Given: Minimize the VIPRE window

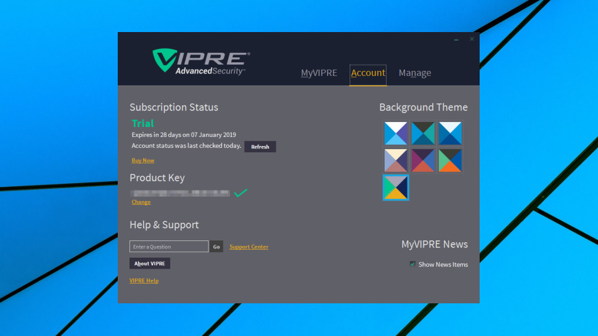Looking at the screenshot, I should point(456,39).
